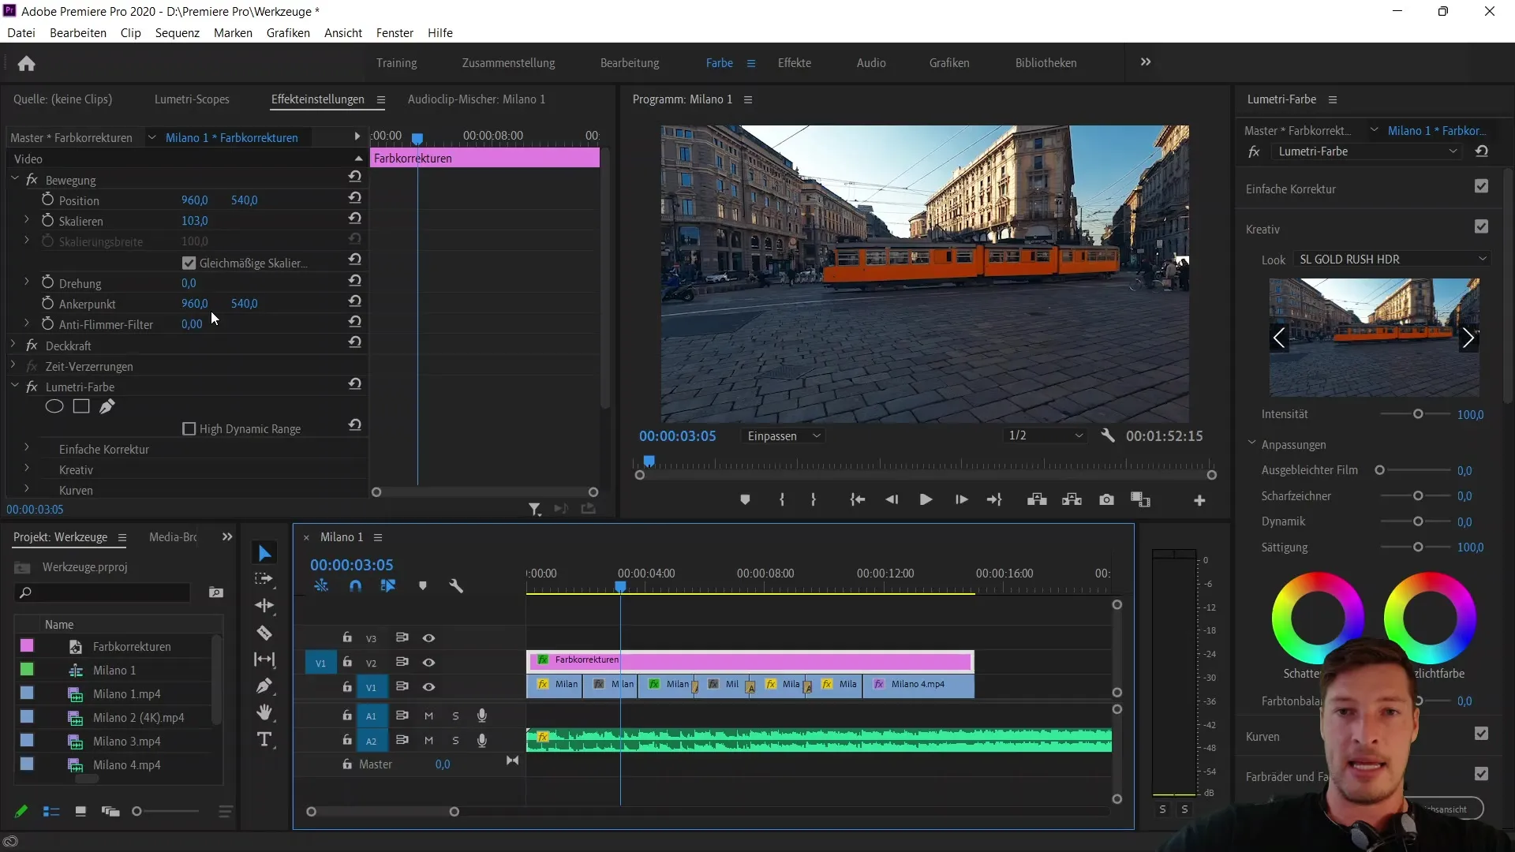Select the Hand tool

[x=264, y=712]
